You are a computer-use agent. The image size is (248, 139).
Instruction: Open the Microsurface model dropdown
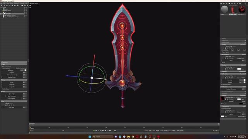244,54
